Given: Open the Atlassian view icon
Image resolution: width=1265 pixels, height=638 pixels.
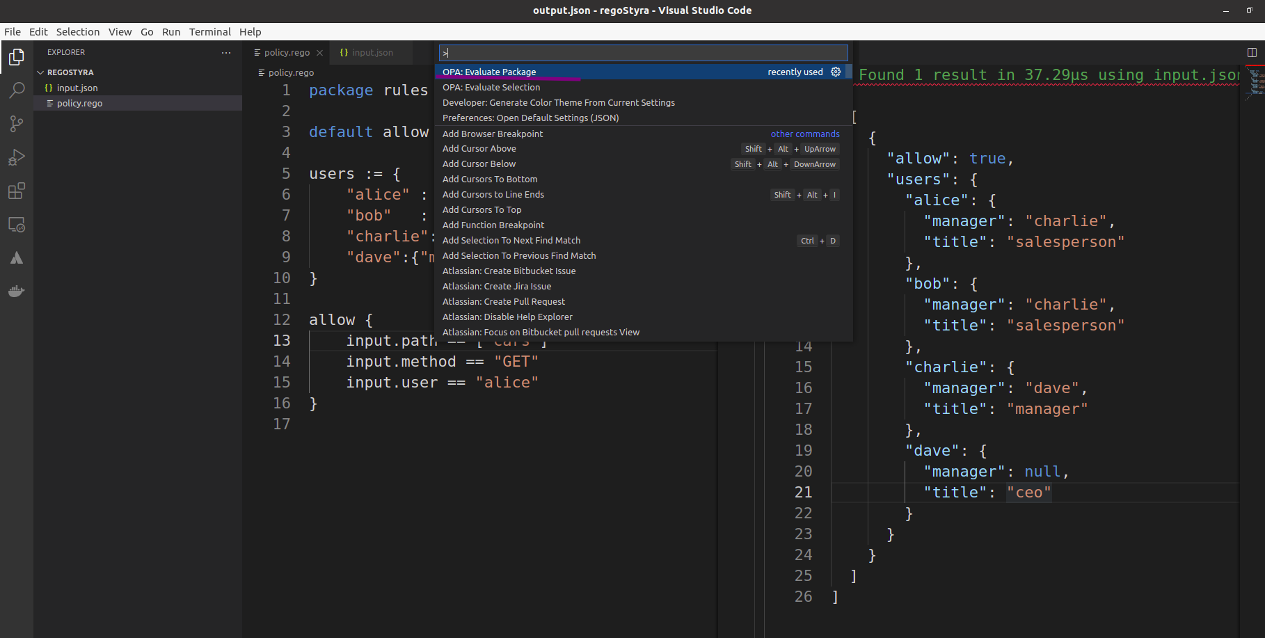Looking at the screenshot, I should [x=17, y=258].
